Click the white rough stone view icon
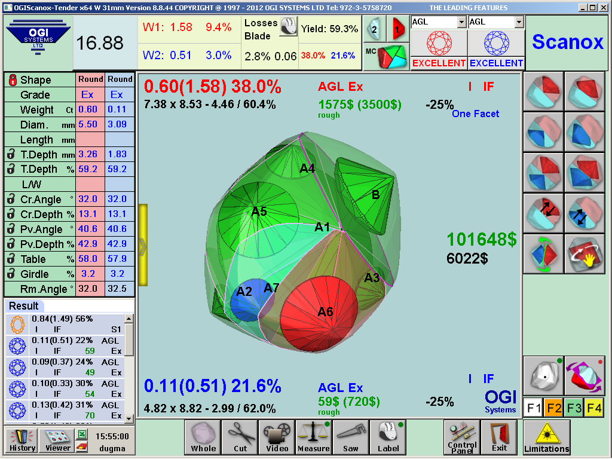Viewport: 612px width, 459px height. pos(543,375)
